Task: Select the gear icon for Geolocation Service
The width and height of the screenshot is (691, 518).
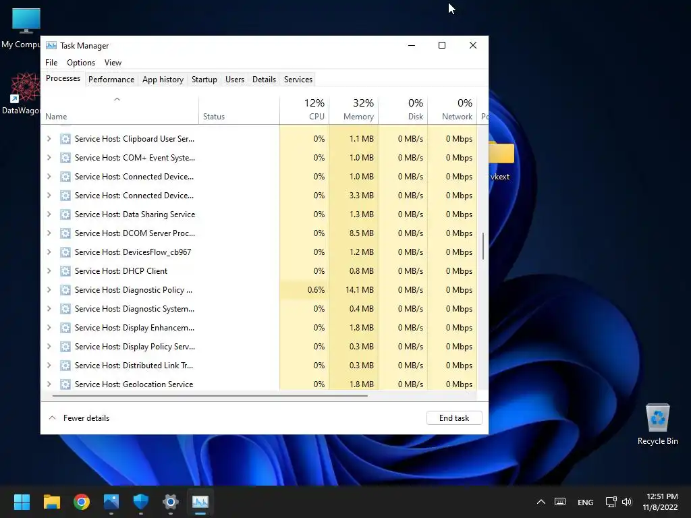Action: 65,384
